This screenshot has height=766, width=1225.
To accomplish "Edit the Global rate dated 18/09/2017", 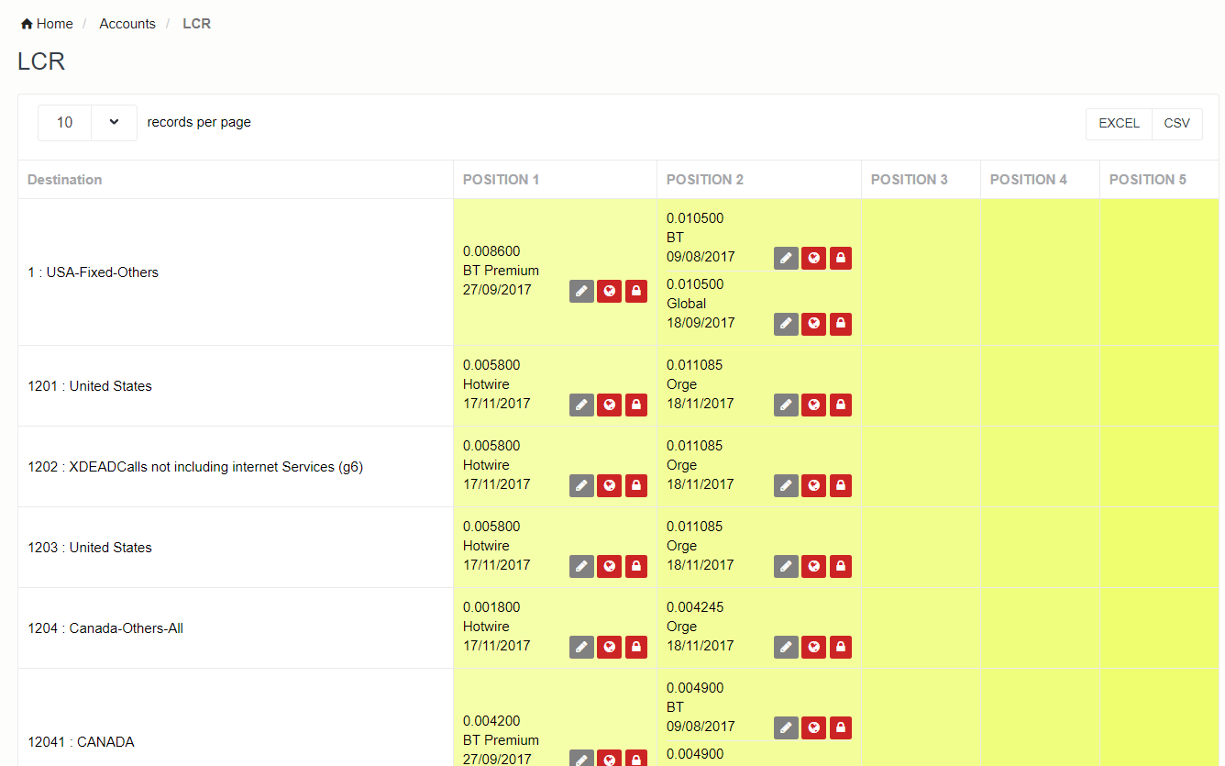I will tap(786, 324).
